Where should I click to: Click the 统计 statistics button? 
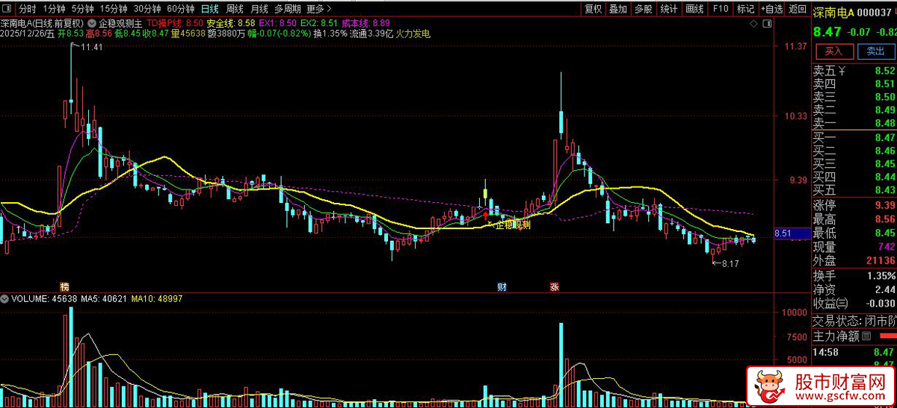pos(669,9)
